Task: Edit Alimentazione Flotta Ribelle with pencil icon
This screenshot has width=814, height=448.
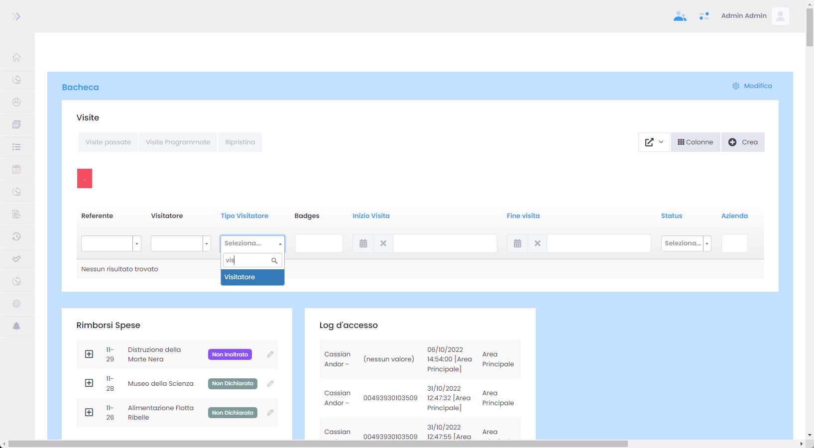Action: tap(270, 413)
